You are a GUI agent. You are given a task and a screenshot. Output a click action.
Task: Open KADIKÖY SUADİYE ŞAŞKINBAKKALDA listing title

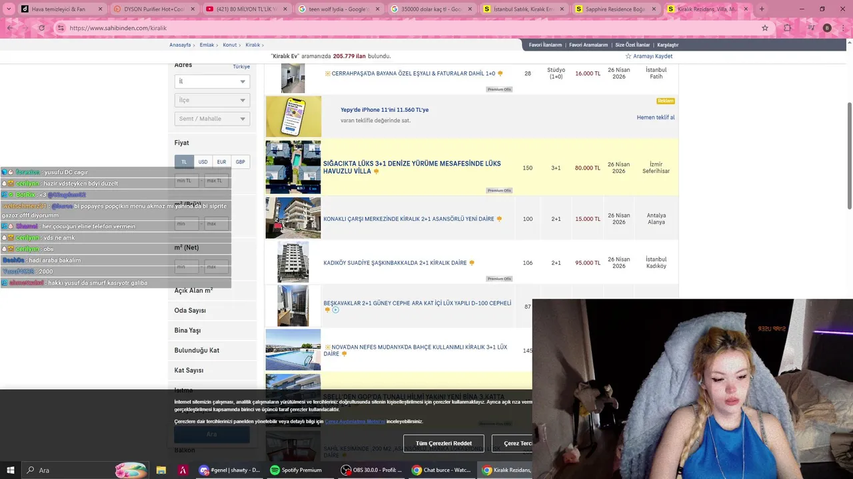pyautogui.click(x=395, y=263)
